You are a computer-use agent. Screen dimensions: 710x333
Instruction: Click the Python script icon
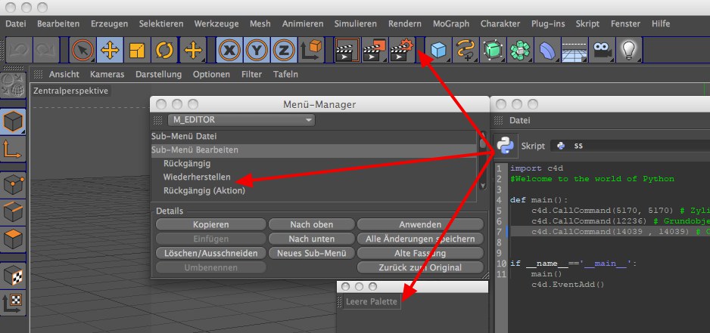pyautogui.click(x=505, y=144)
